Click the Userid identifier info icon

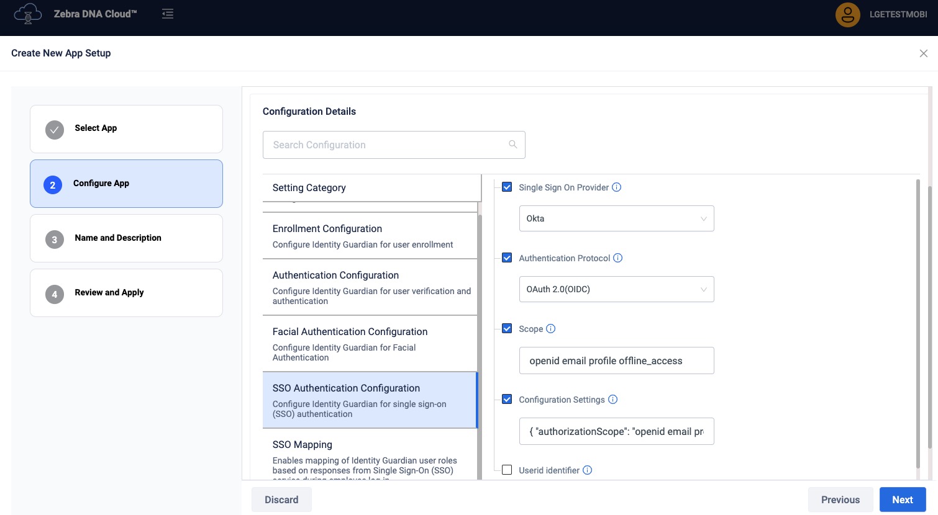point(587,470)
